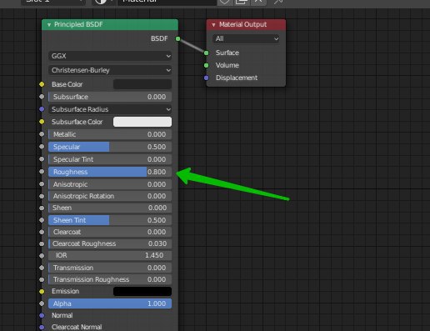430x331 pixels.
Task: Click the Transmission Roughness value field
Action: (x=110, y=279)
